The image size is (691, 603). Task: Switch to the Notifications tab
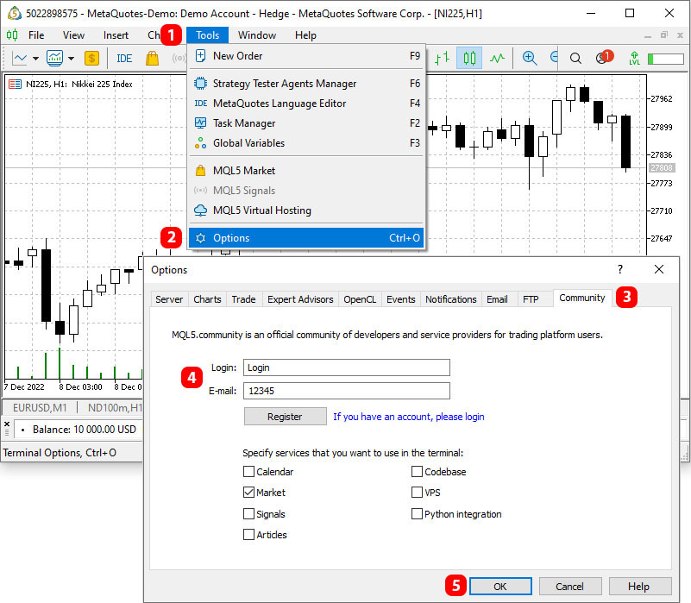[x=451, y=299]
